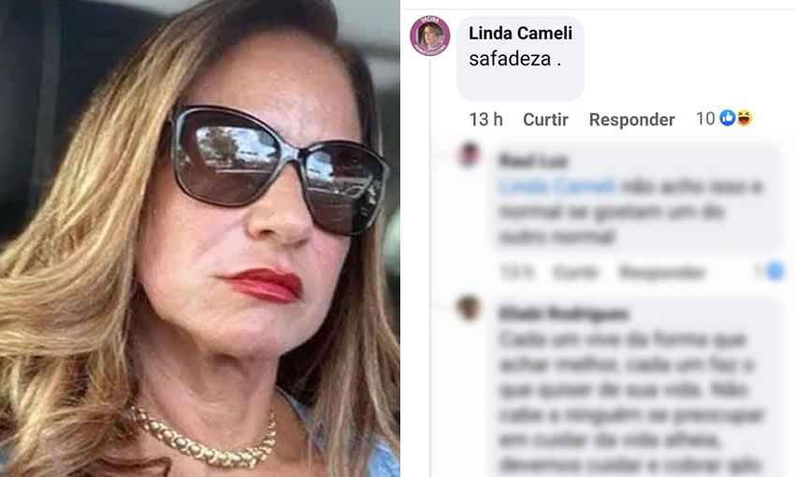Click blurred Responder under the first reply
Viewport: 795px width, 477px height.
[661, 272]
